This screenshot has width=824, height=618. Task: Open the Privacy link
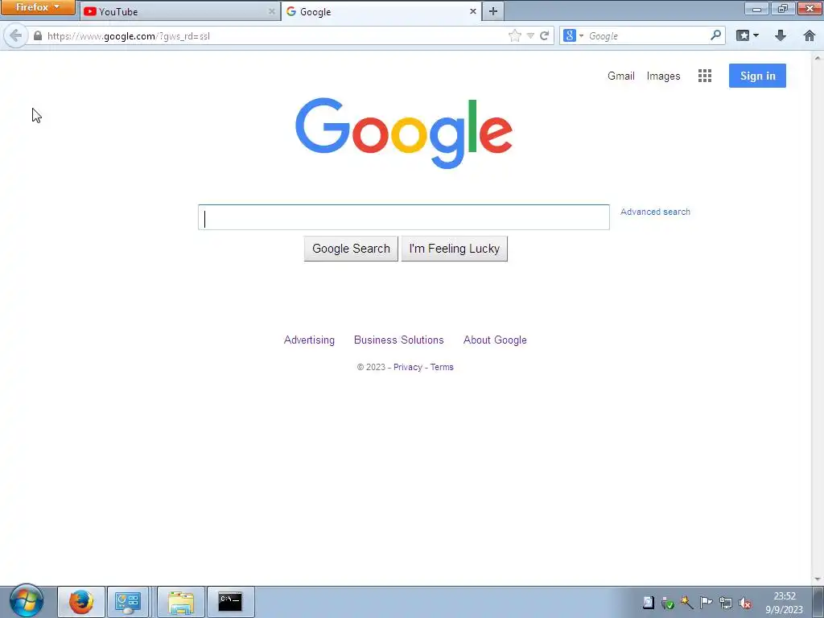408,367
